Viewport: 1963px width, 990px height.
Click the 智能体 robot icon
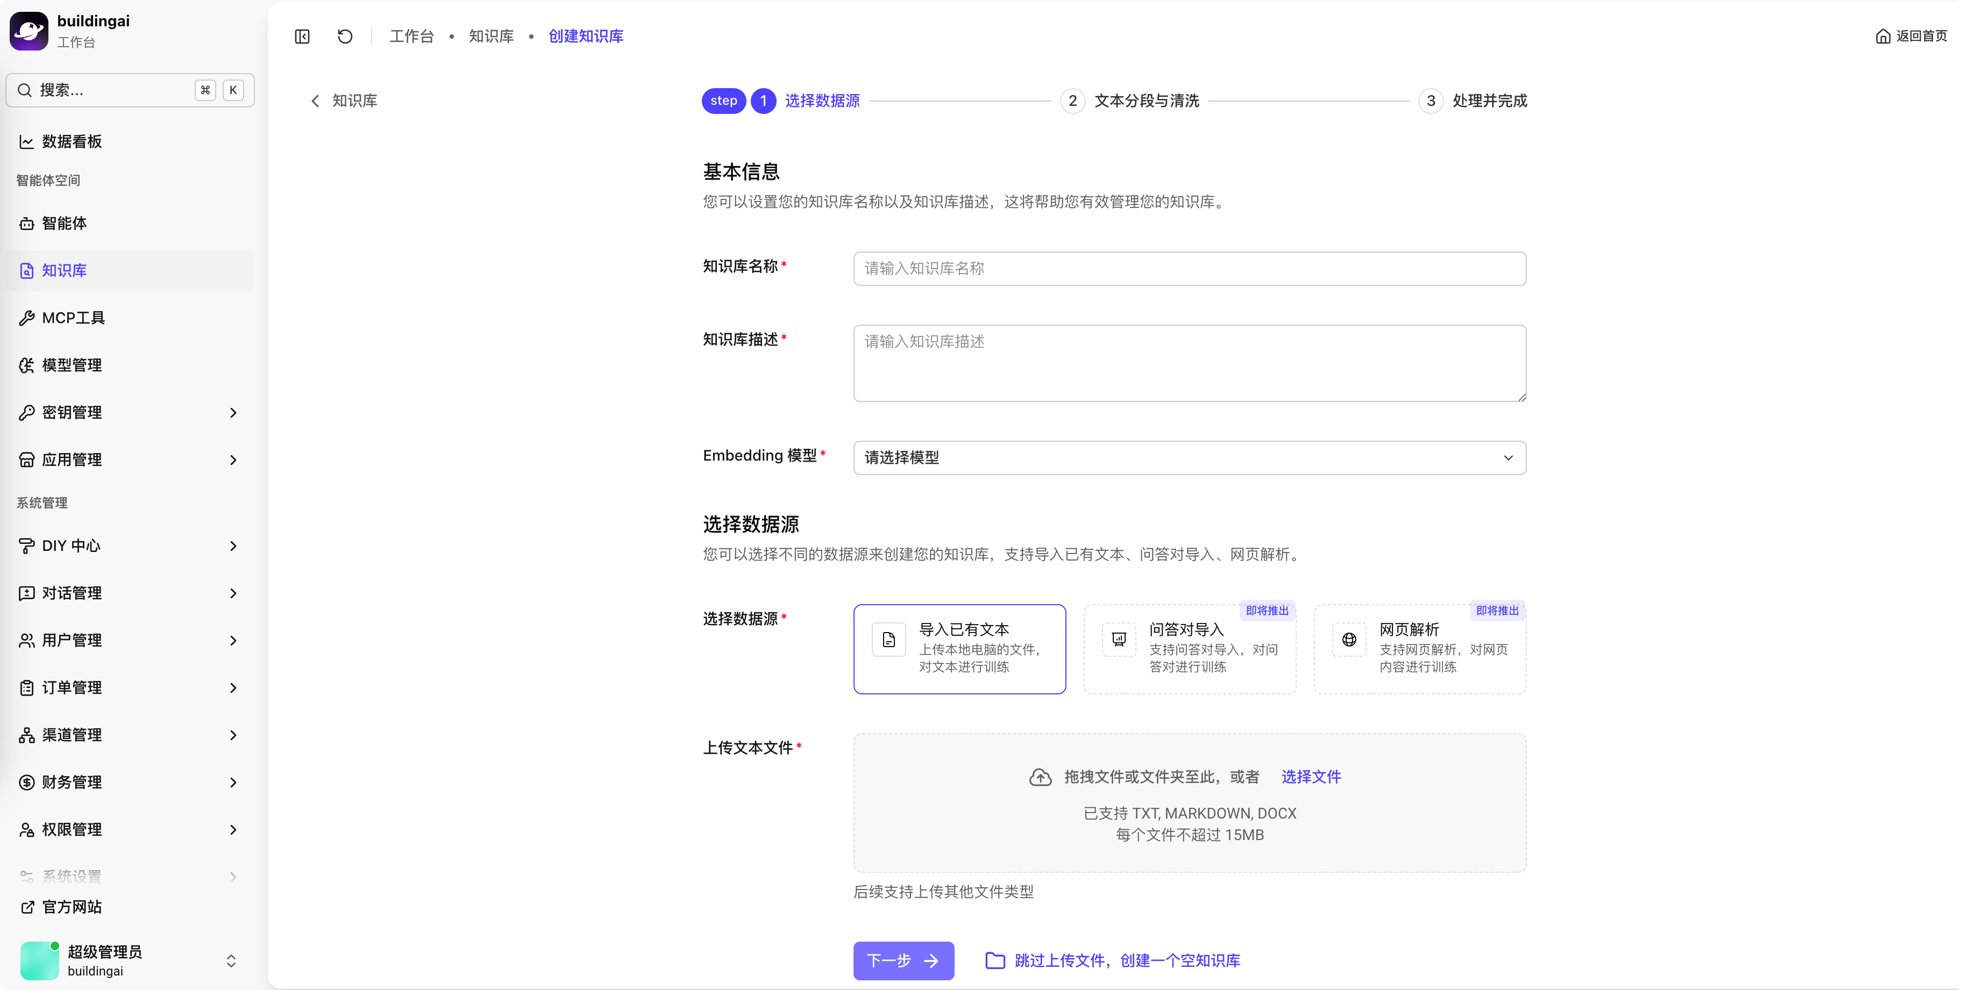point(27,224)
